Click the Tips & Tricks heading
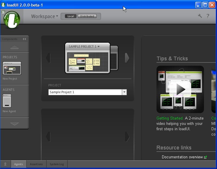The image size is (217, 169). 172,59
